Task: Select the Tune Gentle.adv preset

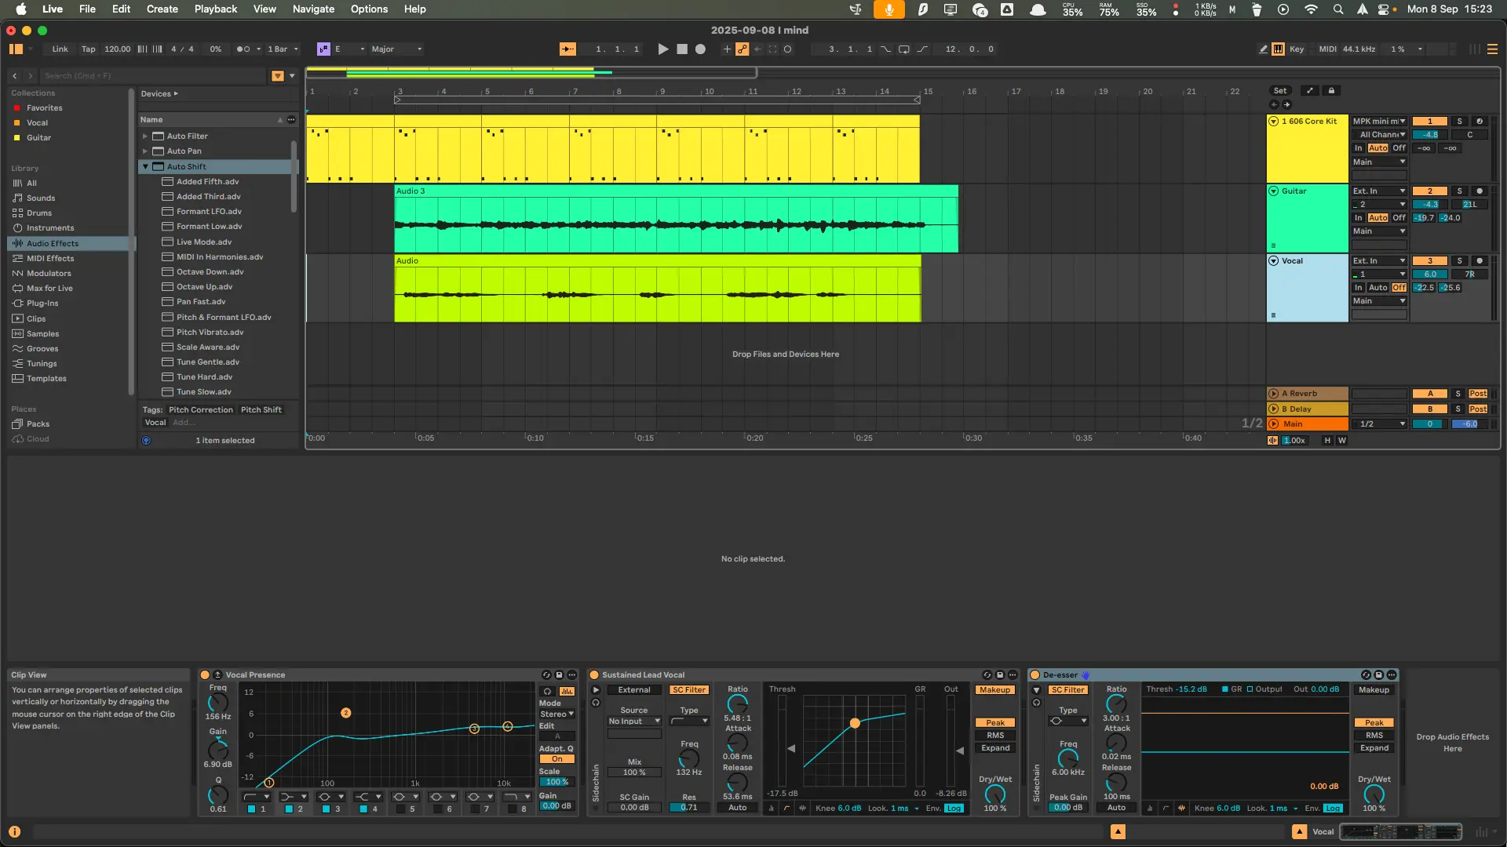Action: click(207, 362)
